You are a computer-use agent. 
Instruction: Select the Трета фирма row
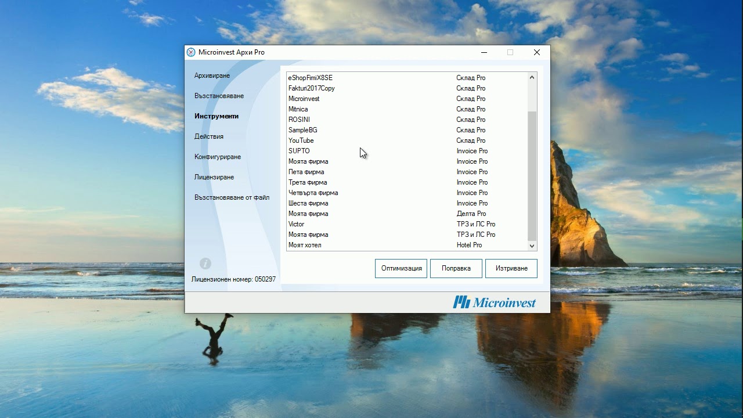[x=407, y=182]
